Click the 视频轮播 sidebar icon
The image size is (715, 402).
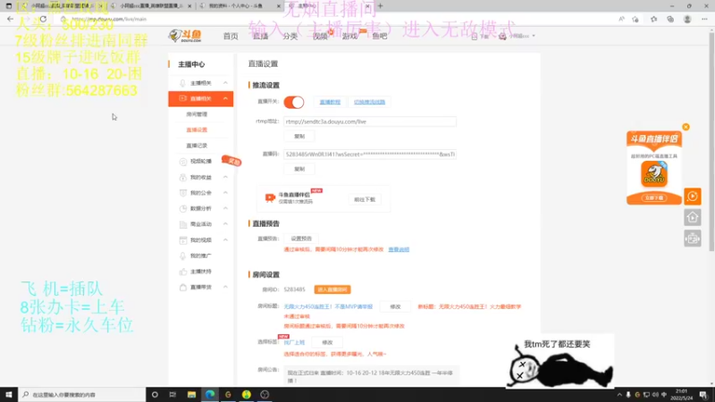(183, 162)
